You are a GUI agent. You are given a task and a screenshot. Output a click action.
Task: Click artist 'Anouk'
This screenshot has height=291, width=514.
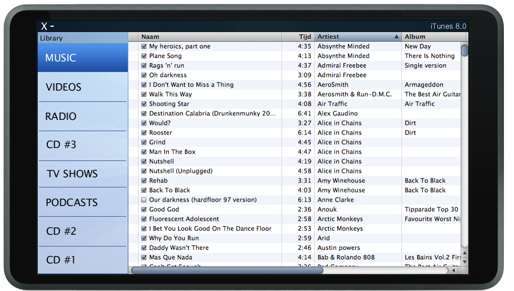click(x=327, y=209)
